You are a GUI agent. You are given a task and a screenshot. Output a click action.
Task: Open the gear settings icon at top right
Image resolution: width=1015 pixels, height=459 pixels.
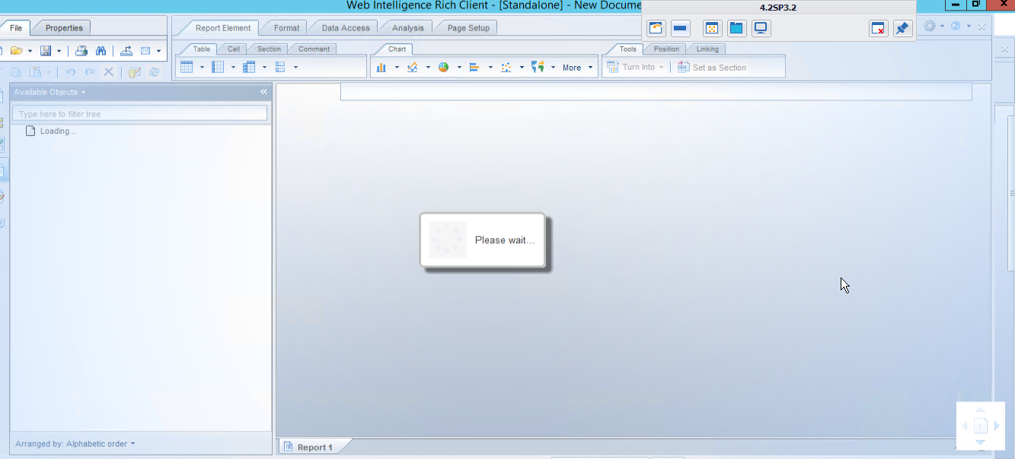[930, 26]
